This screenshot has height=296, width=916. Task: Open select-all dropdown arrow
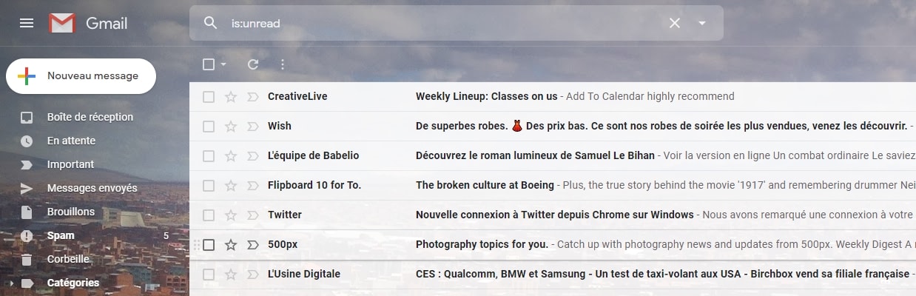(x=223, y=64)
